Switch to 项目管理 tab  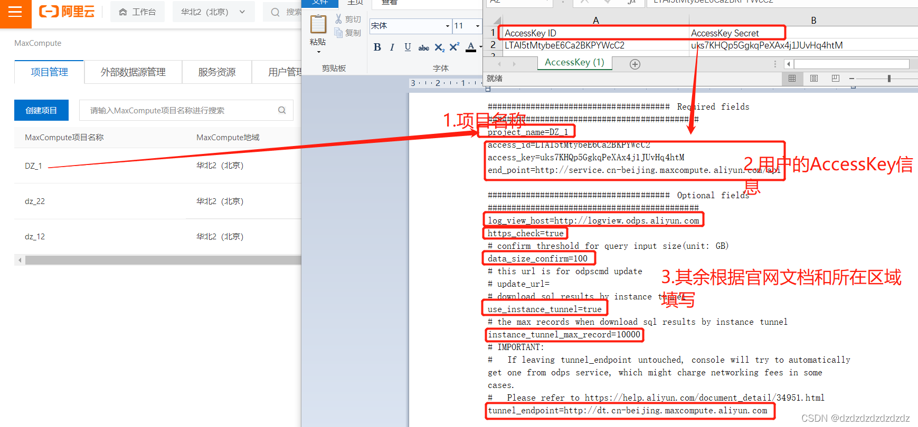point(49,72)
